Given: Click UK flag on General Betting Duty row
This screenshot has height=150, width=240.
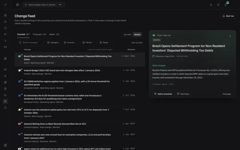Looking at the screenshot, I should click(19, 124).
